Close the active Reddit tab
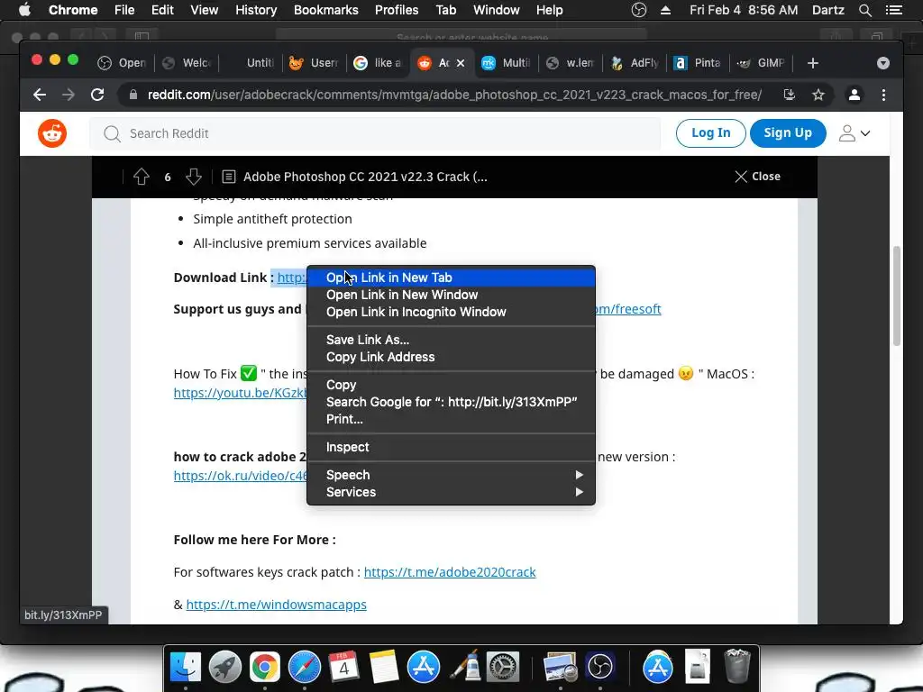This screenshot has width=923, height=692. point(461,63)
